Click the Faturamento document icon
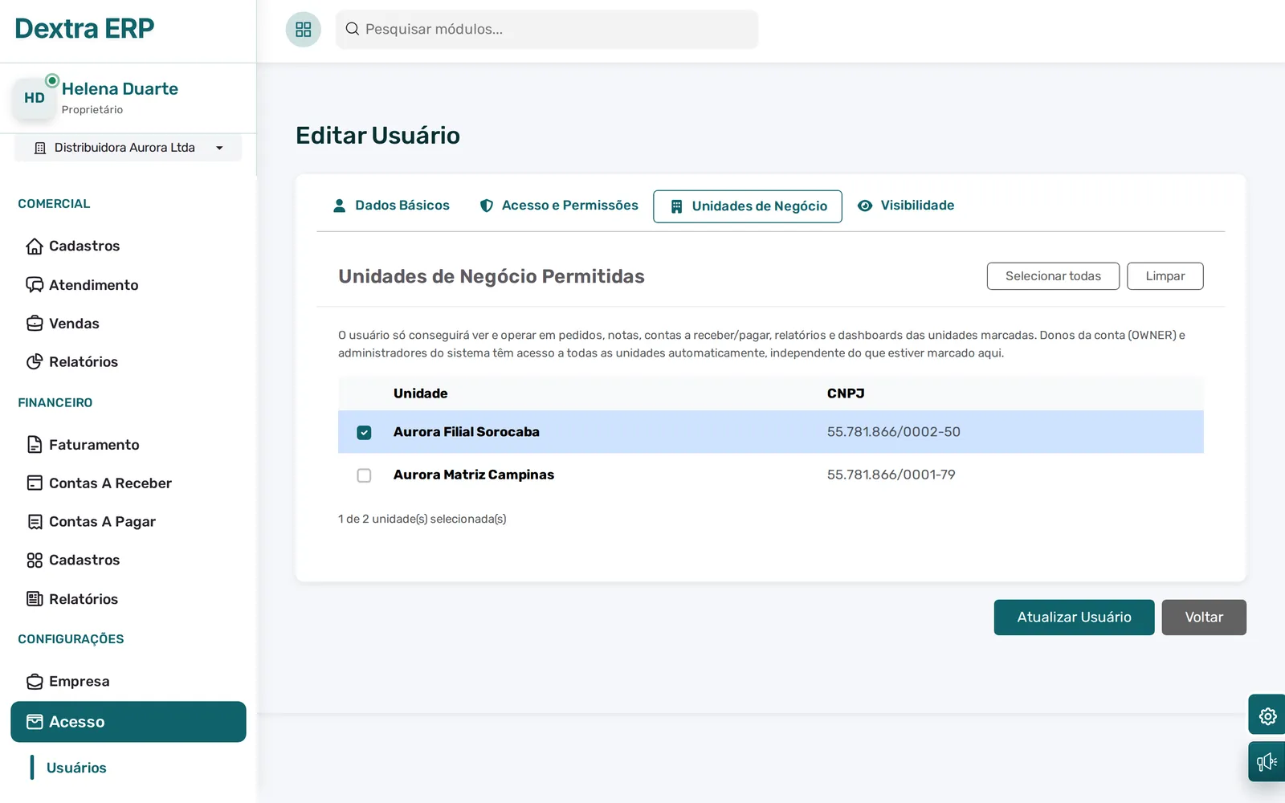Screen dimensions: 1285x803 point(35,445)
